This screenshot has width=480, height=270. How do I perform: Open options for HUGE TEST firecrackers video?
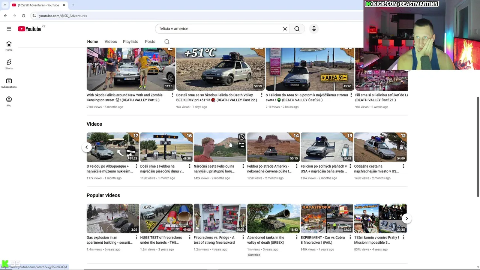pyautogui.click(x=190, y=238)
